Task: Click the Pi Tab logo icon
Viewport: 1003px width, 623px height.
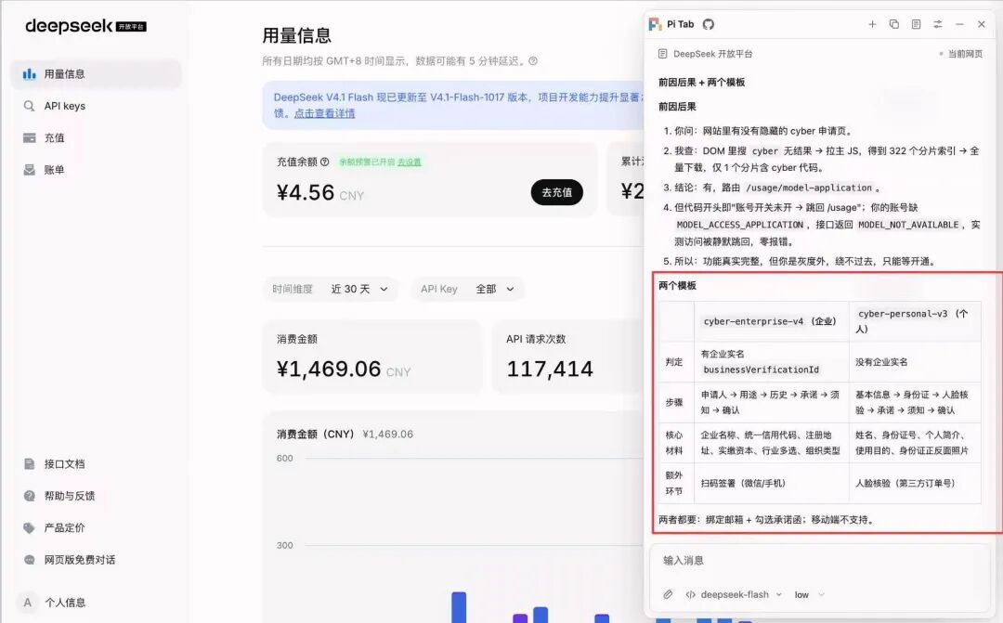Action: (655, 24)
